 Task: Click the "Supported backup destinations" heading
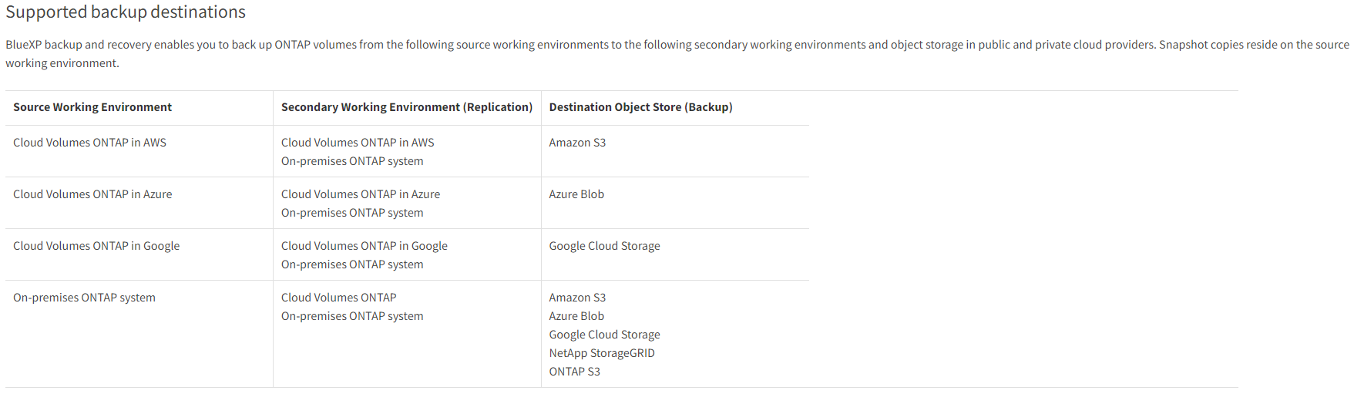click(x=126, y=12)
